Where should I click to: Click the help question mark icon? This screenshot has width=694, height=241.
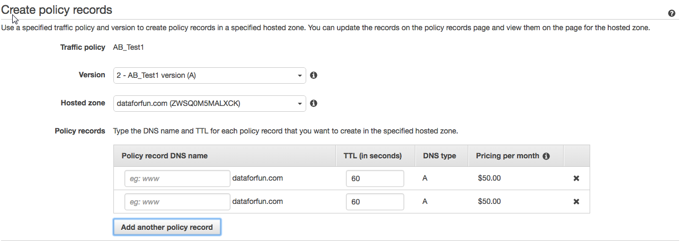(672, 13)
